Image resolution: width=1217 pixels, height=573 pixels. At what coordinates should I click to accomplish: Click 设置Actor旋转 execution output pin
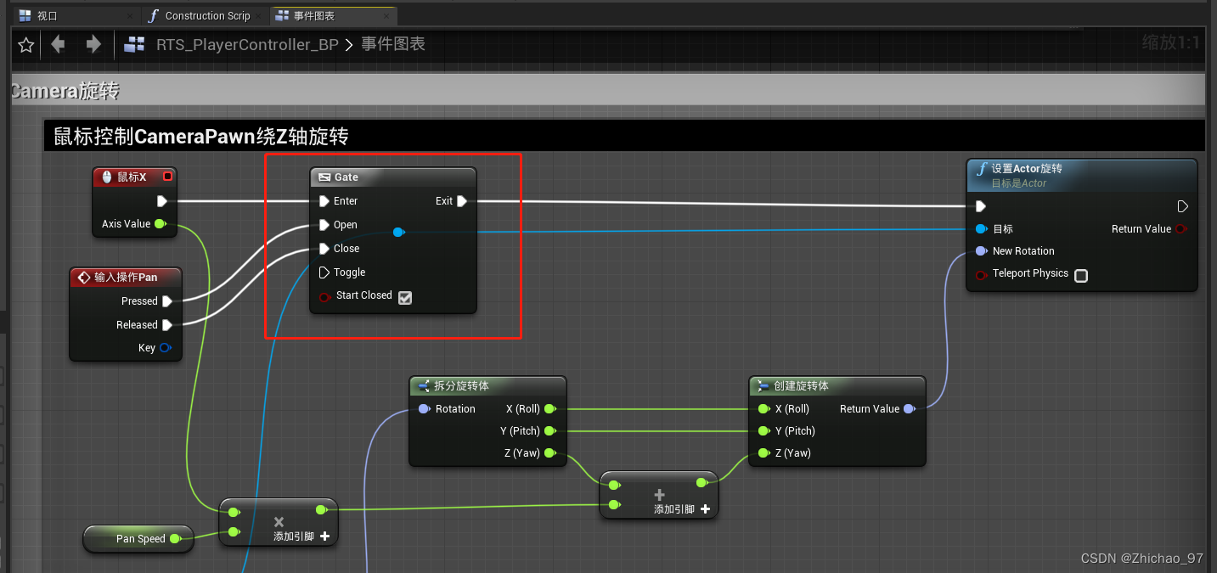[1182, 206]
